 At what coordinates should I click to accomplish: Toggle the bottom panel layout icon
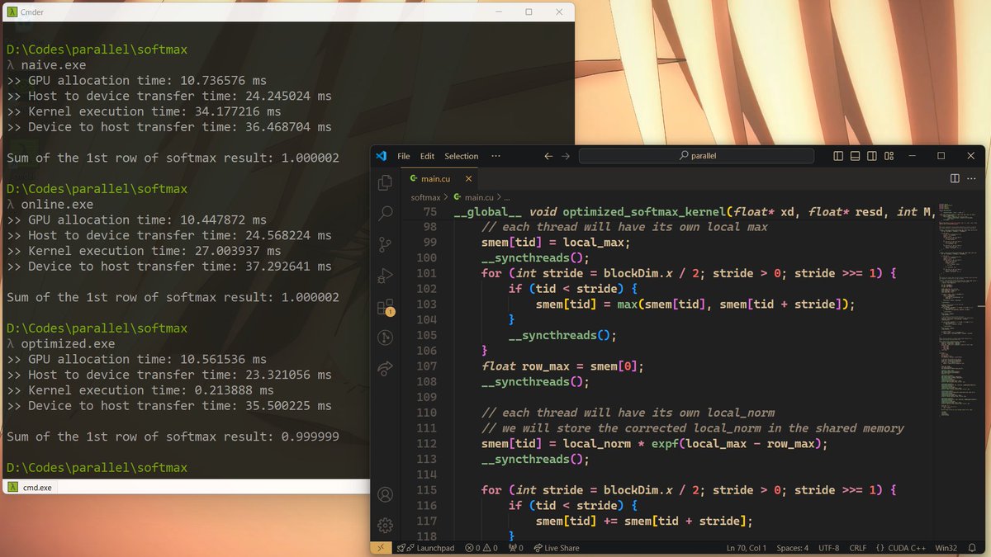coord(856,156)
